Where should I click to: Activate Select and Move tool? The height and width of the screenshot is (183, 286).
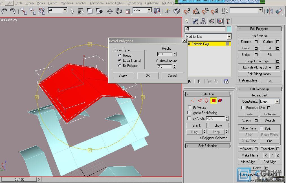[x=110, y=11]
